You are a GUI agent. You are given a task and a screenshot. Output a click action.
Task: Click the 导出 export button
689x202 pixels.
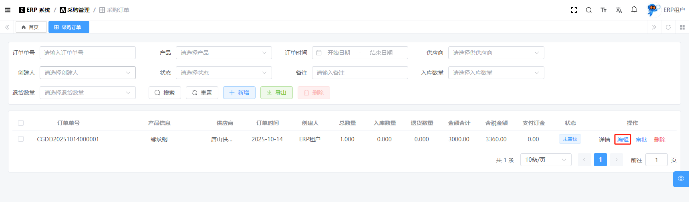click(x=276, y=93)
